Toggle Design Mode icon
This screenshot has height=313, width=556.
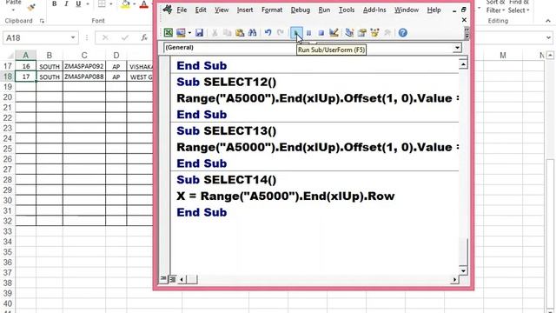click(334, 33)
